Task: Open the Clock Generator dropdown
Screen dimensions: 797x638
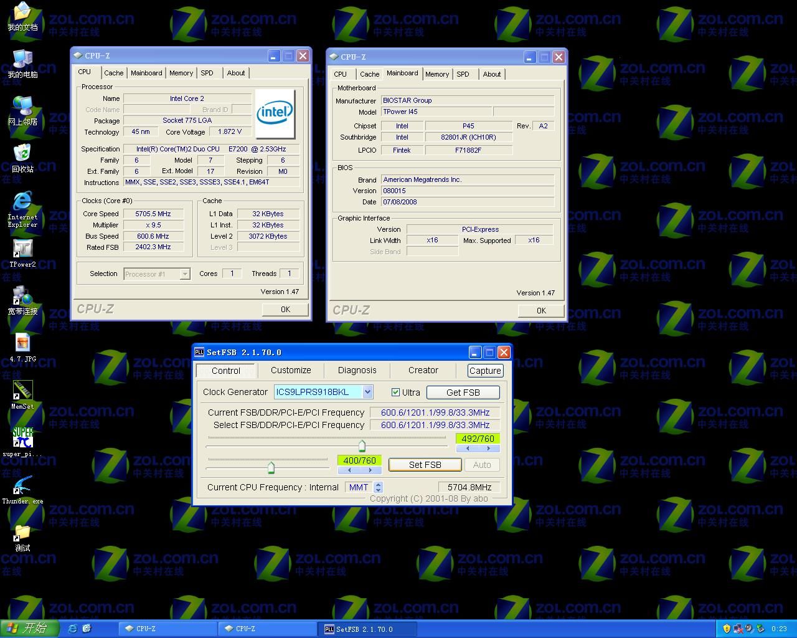Action: pos(367,392)
